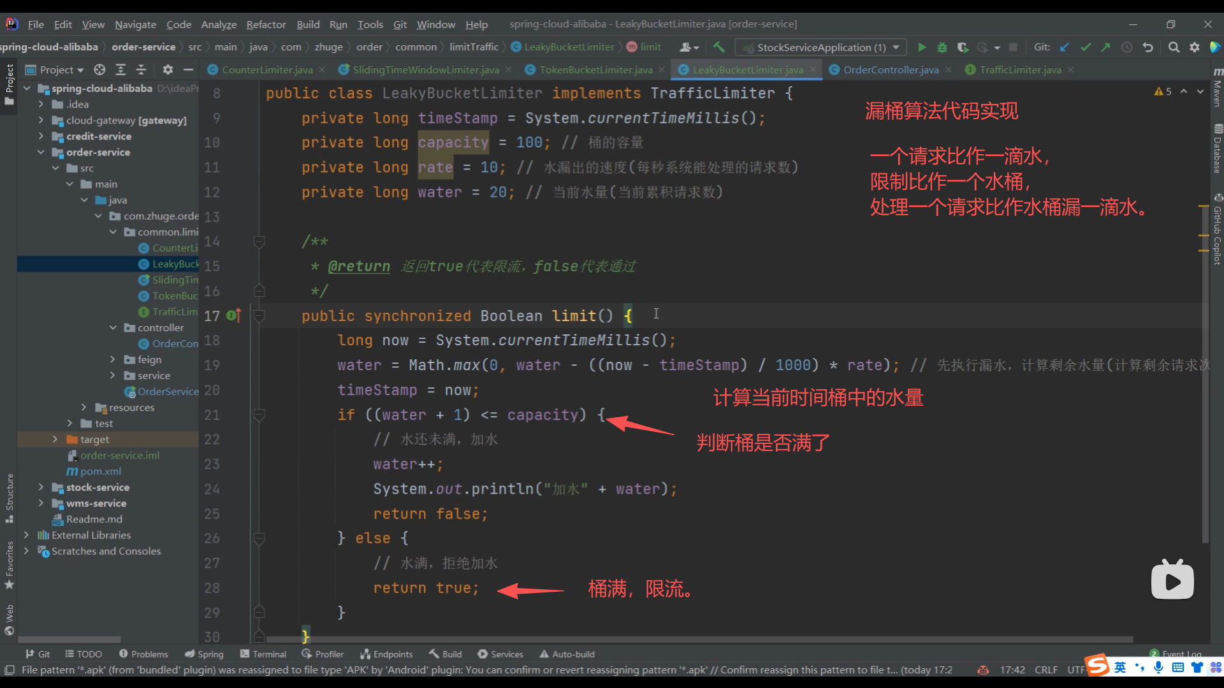The width and height of the screenshot is (1224, 688).
Task: Open Project tool window settings gear
Action: click(168, 69)
